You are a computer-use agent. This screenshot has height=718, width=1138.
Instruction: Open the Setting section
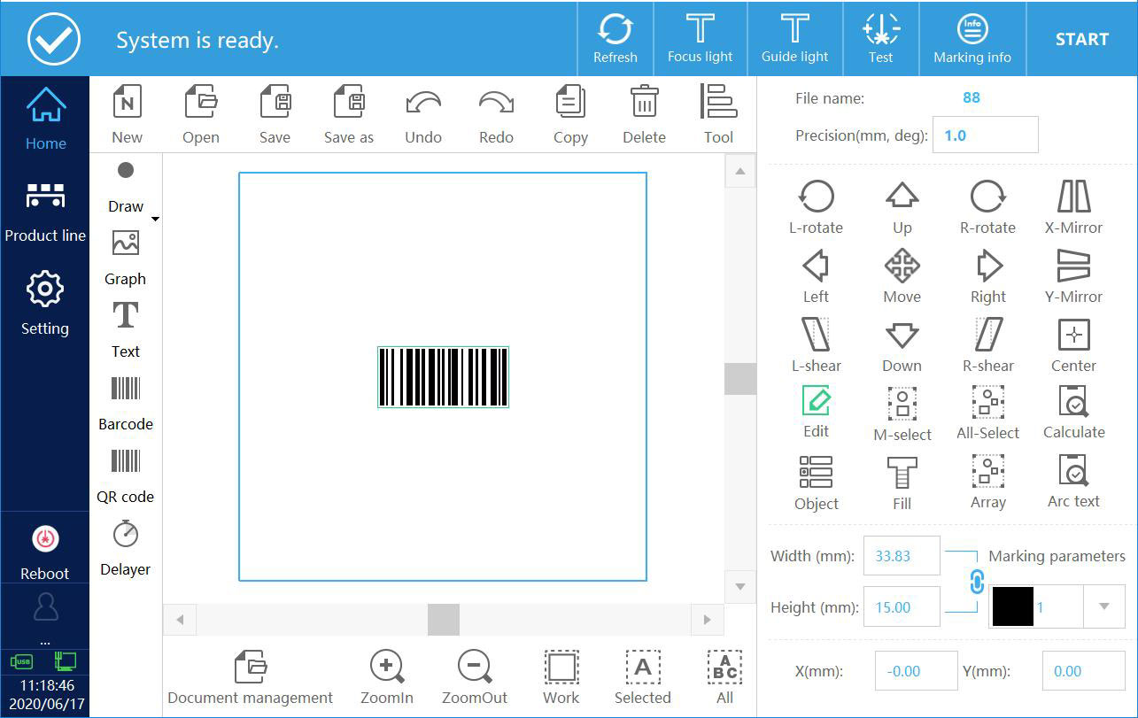coord(45,304)
